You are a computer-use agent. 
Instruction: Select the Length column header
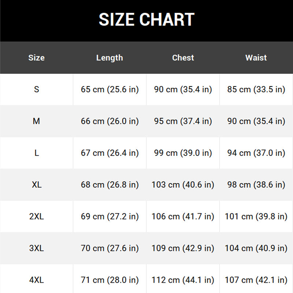(x=110, y=58)
